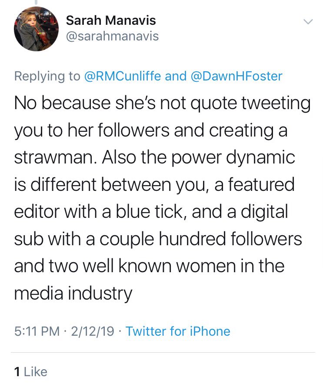326x387 pixels.
Task: Open the tweet options chevron menu
Action: 308,22
